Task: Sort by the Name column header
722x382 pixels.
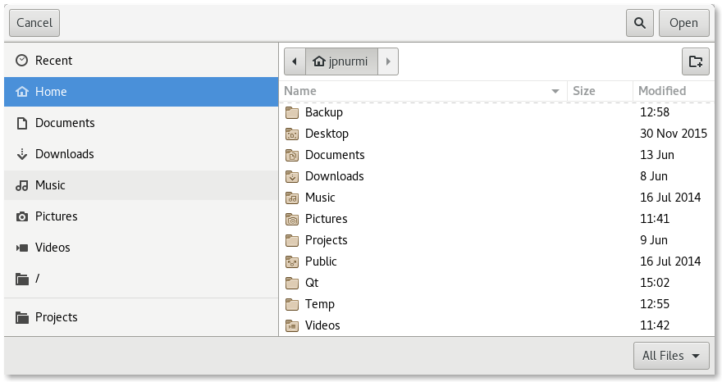Action: pyautogui.click(x=423, y=91)
